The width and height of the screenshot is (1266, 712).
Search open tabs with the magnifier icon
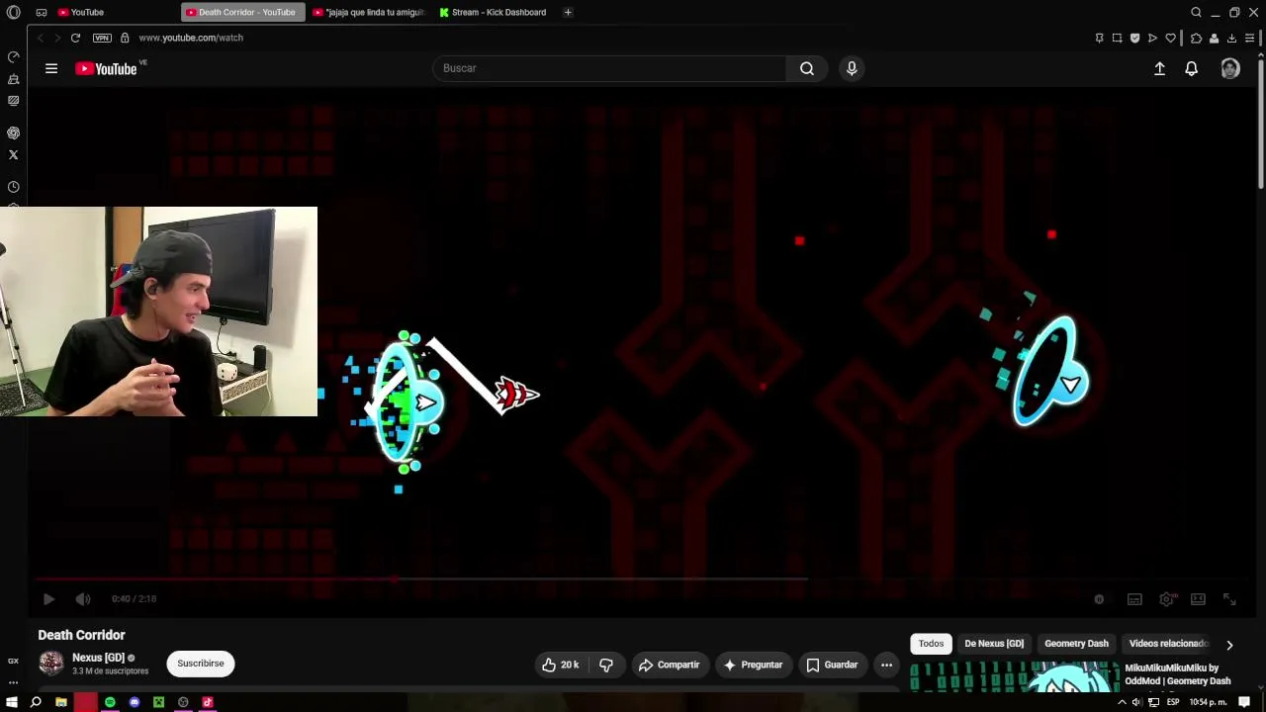[1196, 12]
